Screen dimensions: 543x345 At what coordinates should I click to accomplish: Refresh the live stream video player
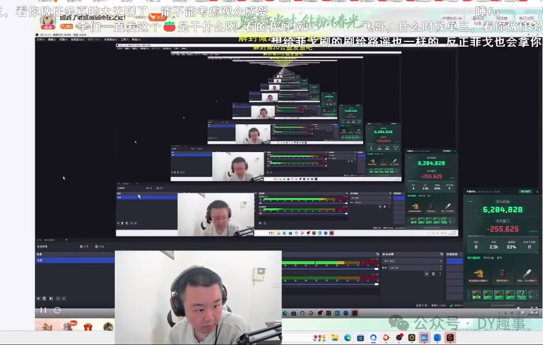pos(57,310)
